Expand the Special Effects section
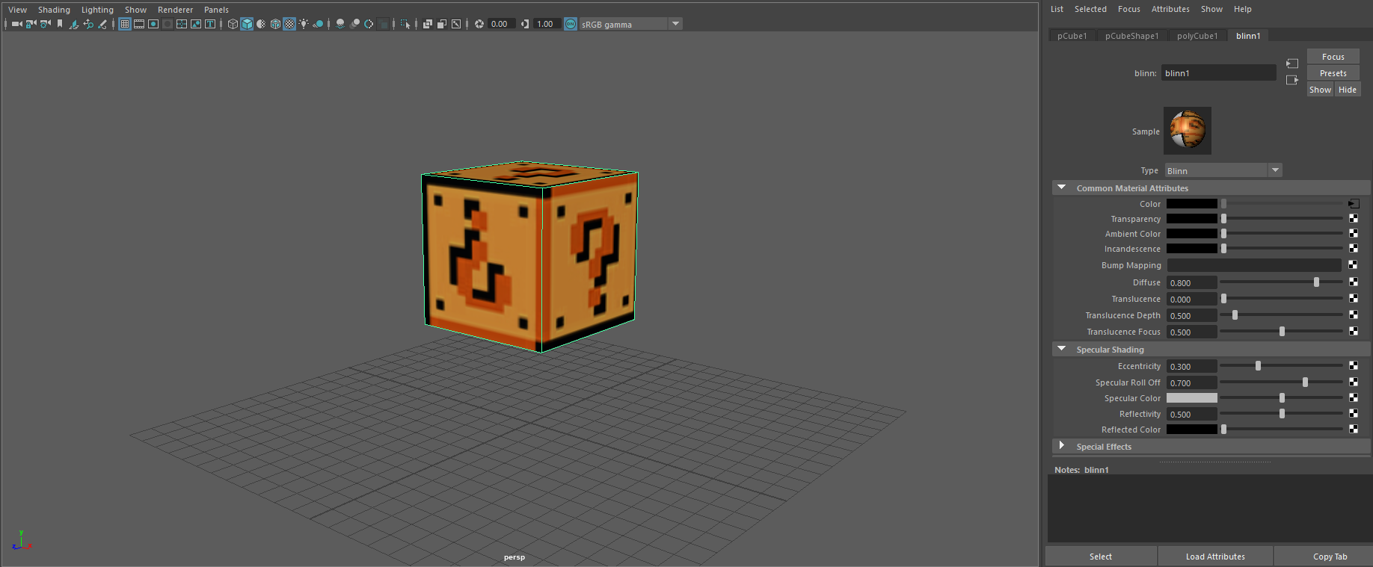This screenshot has height=567, width=1373. pos(1061,446)
